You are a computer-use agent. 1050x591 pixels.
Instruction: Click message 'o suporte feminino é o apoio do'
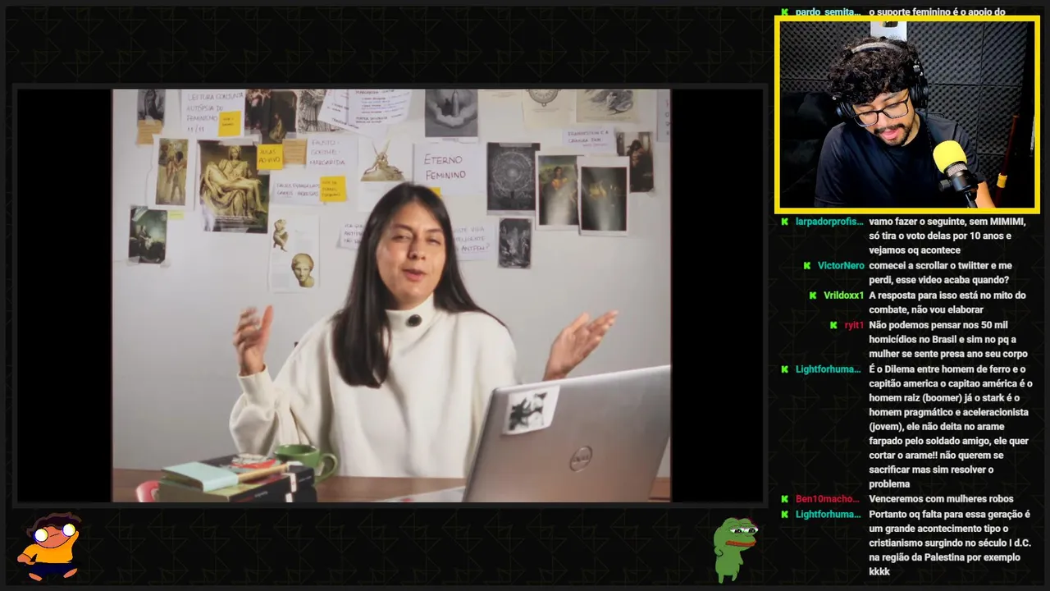[937, 12]
